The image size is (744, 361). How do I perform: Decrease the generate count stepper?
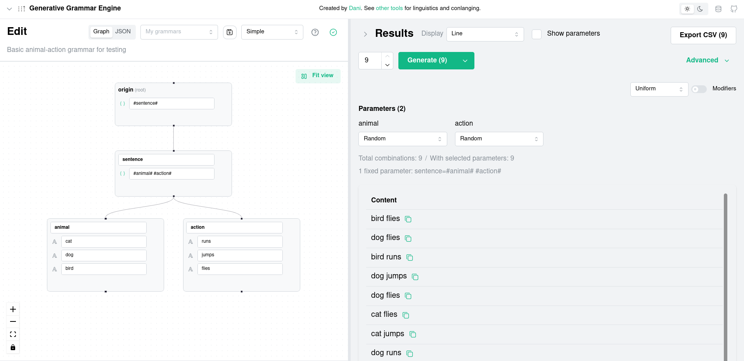click(x=387, y=65)
